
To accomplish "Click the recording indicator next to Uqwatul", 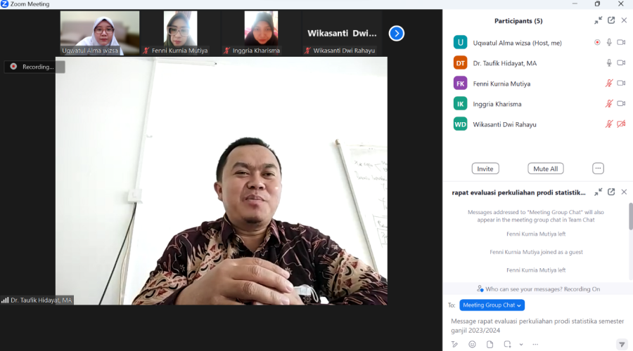I will [597, 42].
